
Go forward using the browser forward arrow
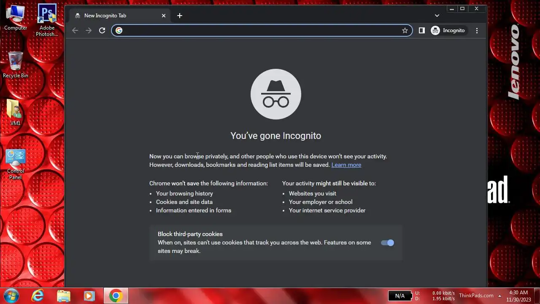click(x=89, y=30)
